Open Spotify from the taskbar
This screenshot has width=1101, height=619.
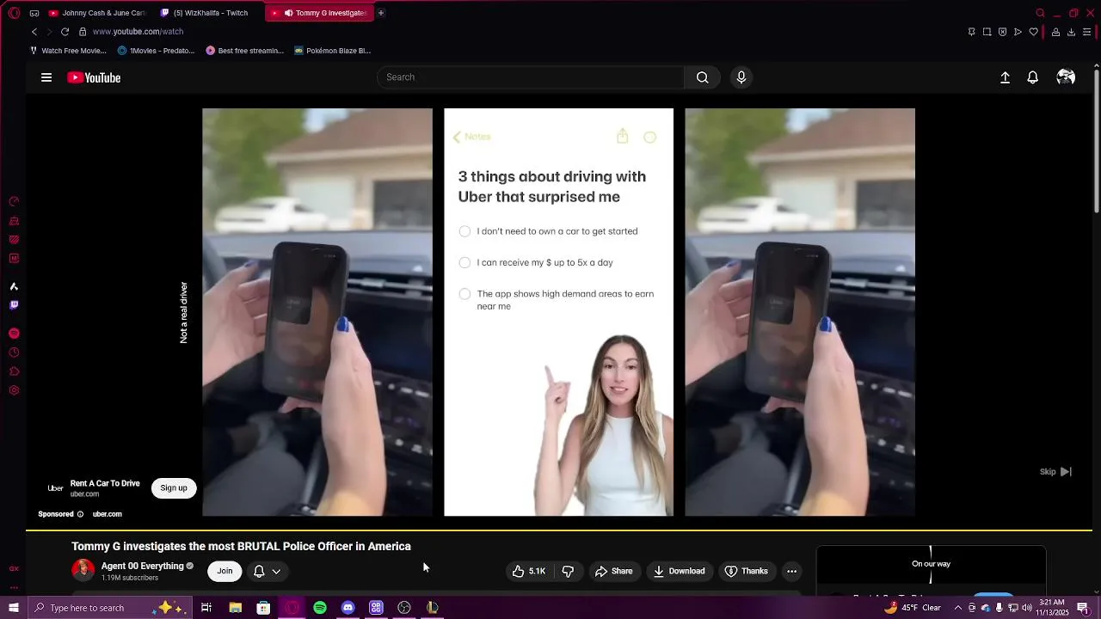click(320, 608)
